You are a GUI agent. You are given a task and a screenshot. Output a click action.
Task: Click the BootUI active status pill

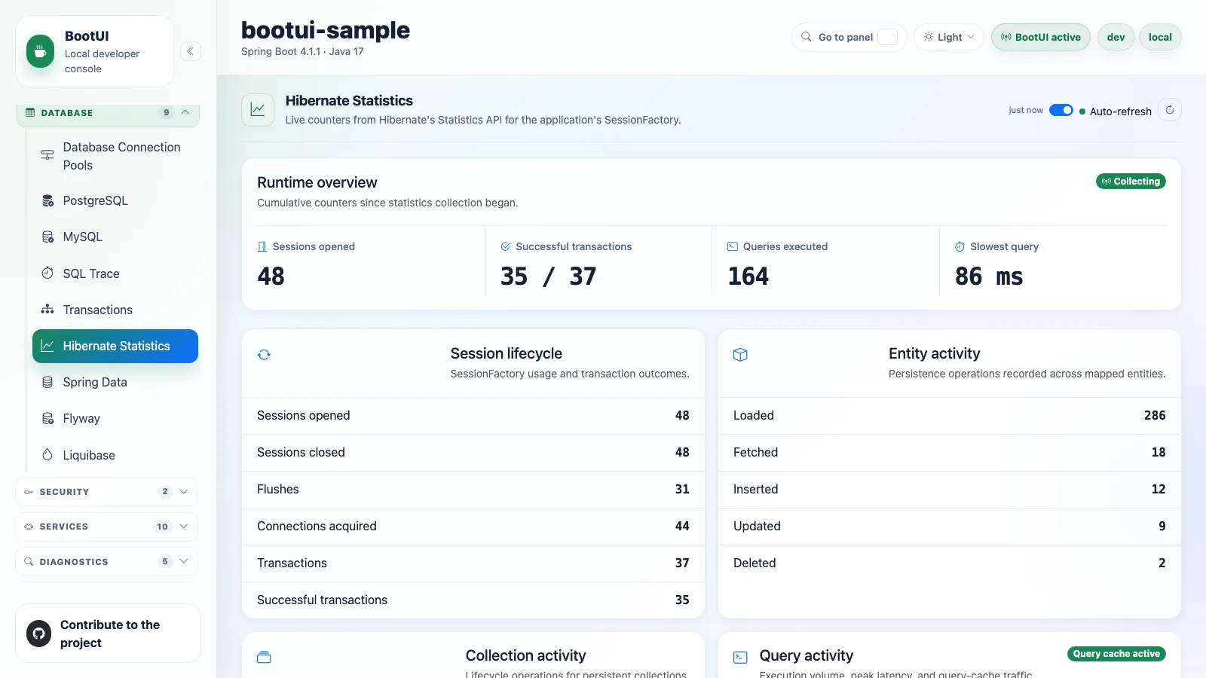point(1040,37)
